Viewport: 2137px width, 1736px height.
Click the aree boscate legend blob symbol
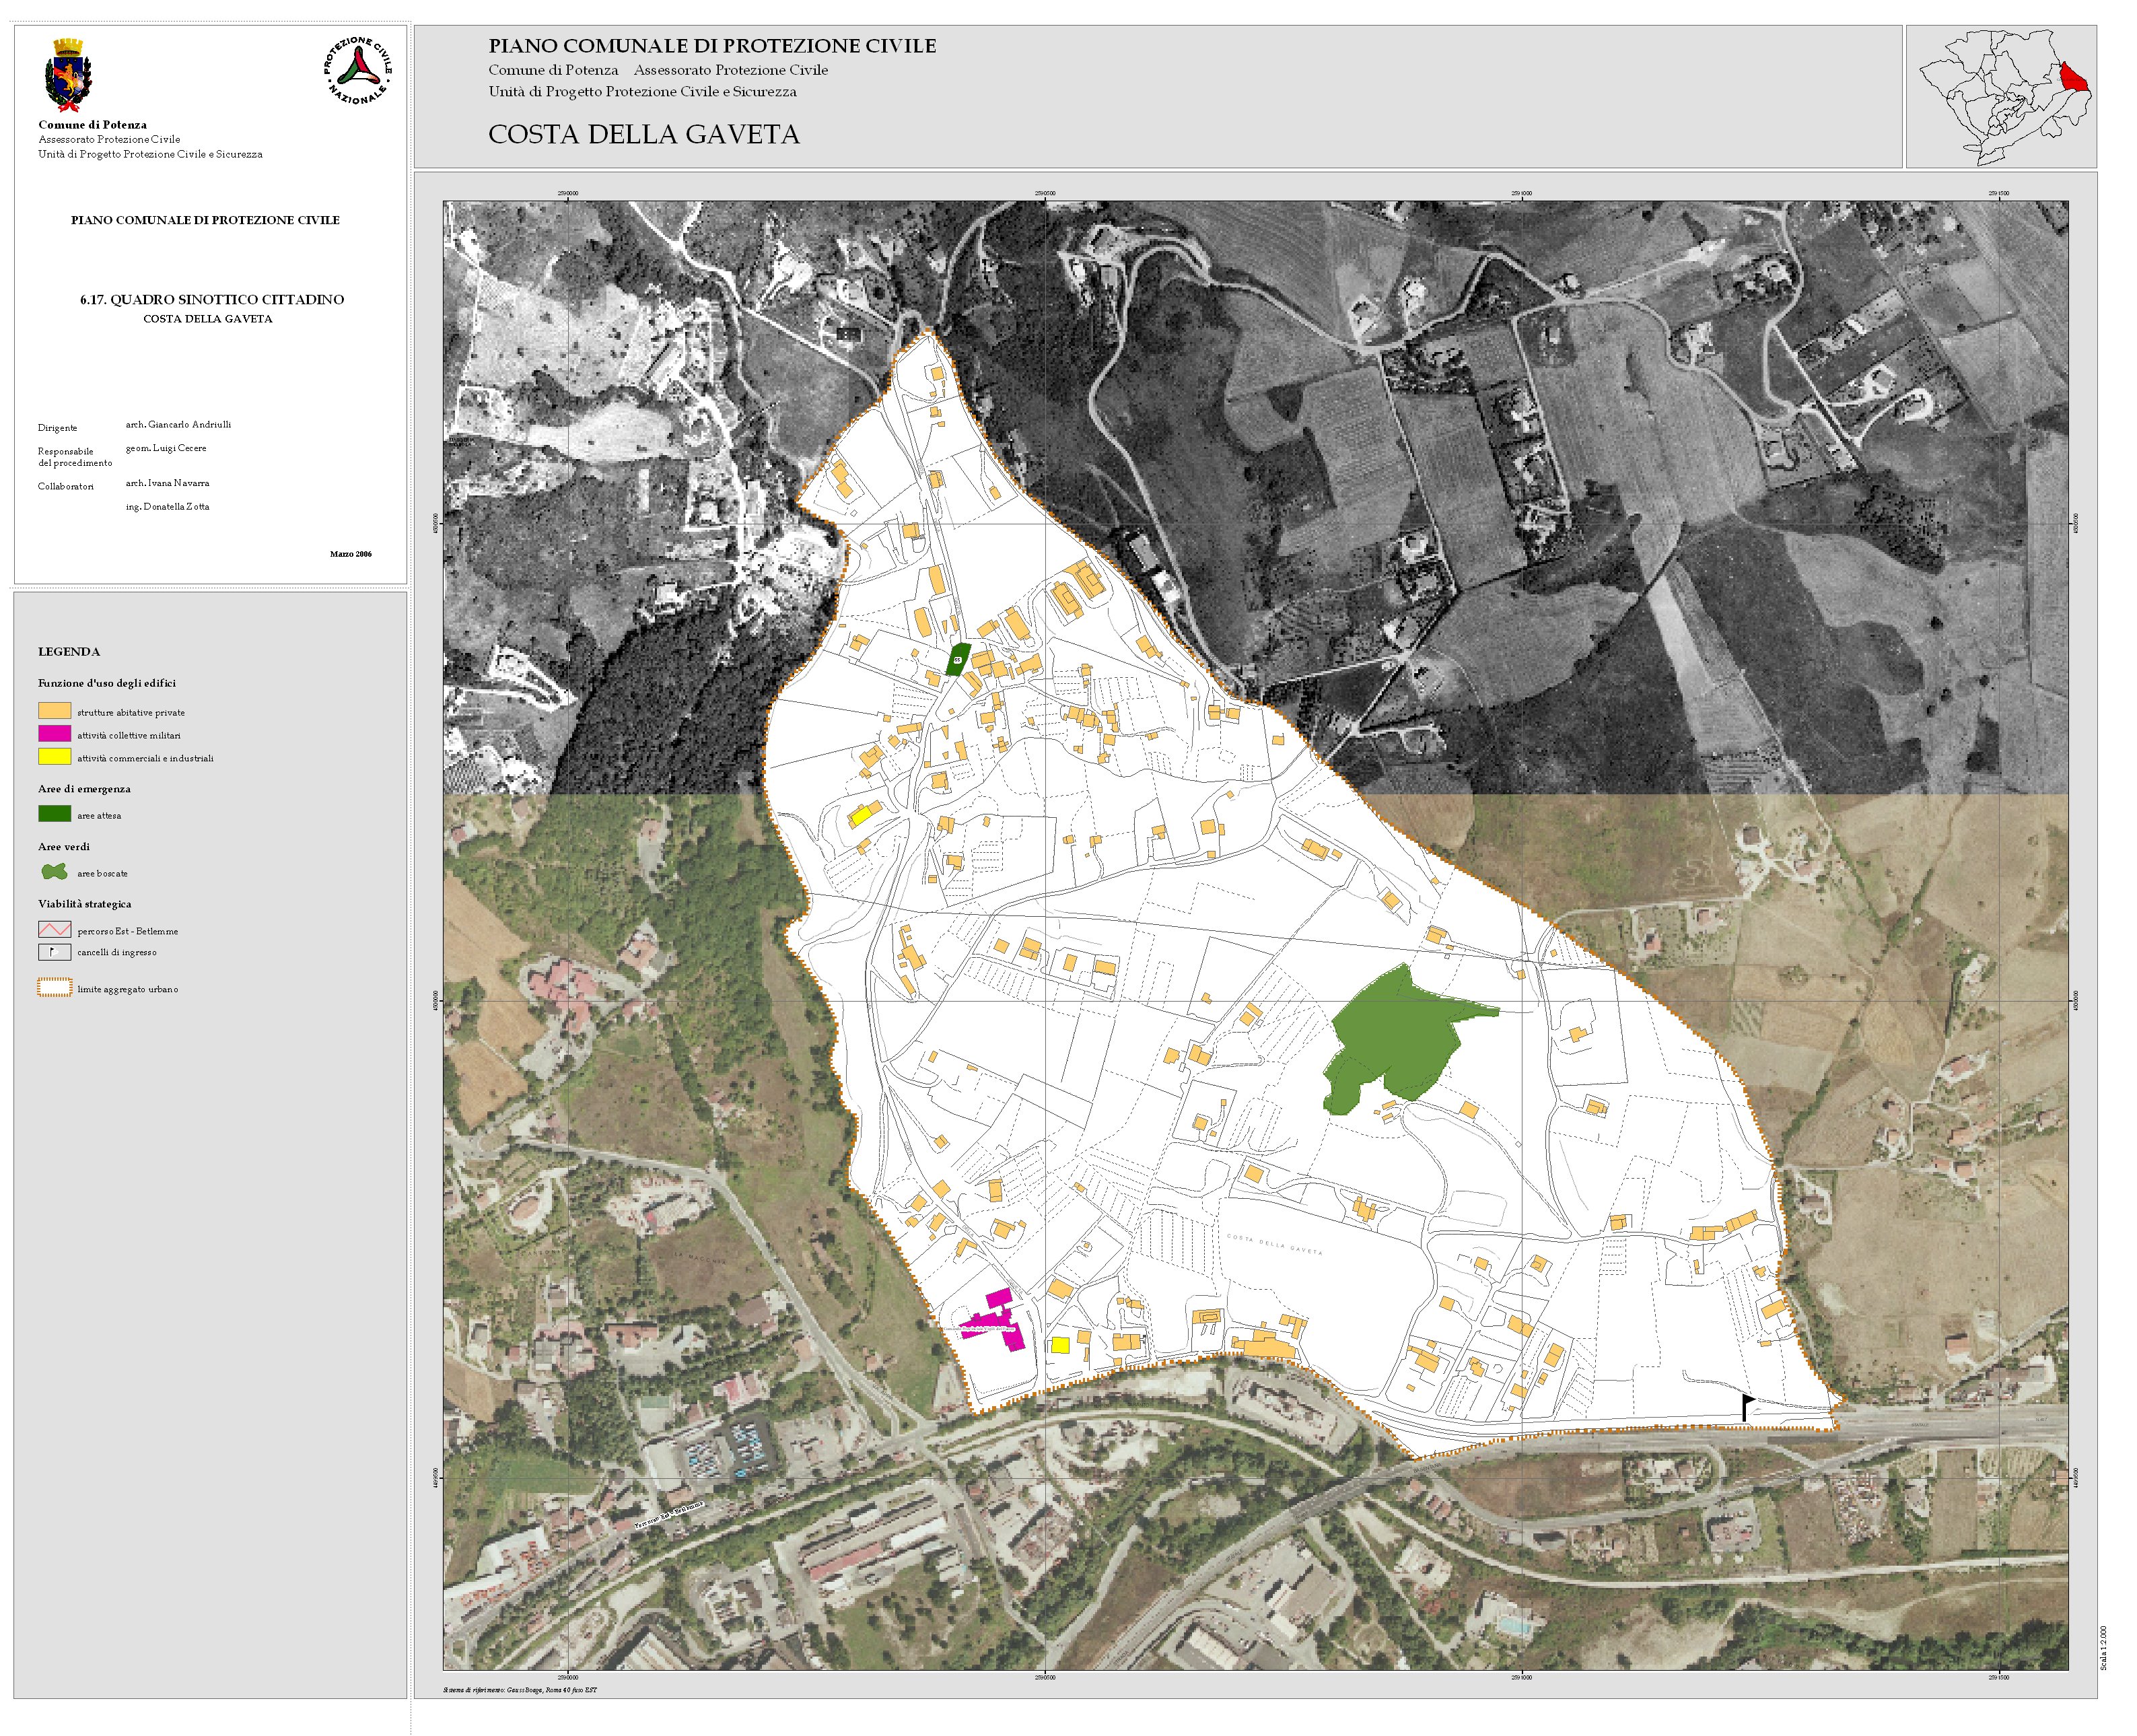click(x=54, y=872)
